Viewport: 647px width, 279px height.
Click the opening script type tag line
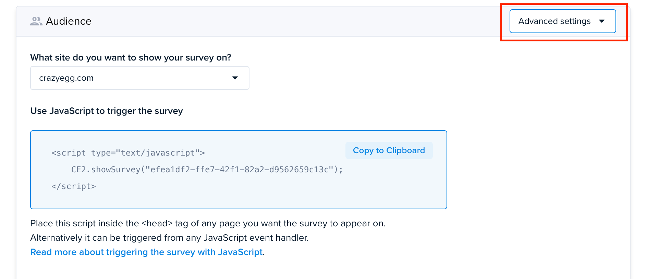point(128,153)
